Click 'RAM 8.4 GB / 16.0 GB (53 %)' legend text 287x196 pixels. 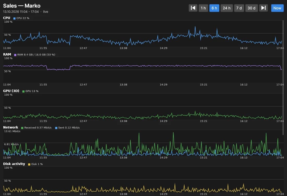[36, 55]
